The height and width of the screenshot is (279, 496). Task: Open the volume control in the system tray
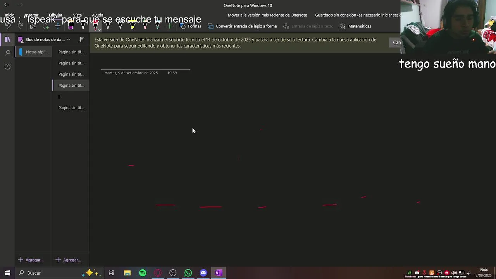[x=454, y=273]
